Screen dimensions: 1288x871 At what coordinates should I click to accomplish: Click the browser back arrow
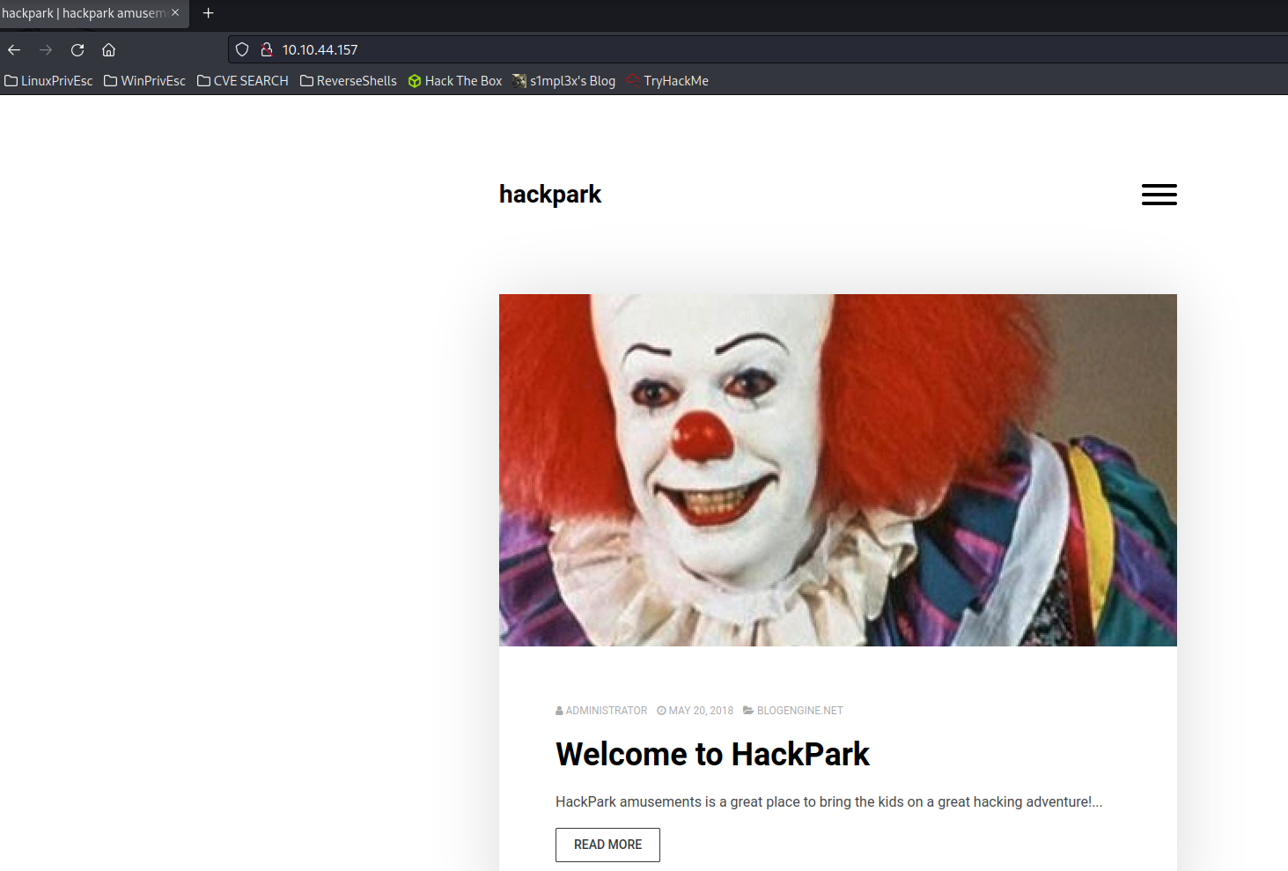pos(14,50)
